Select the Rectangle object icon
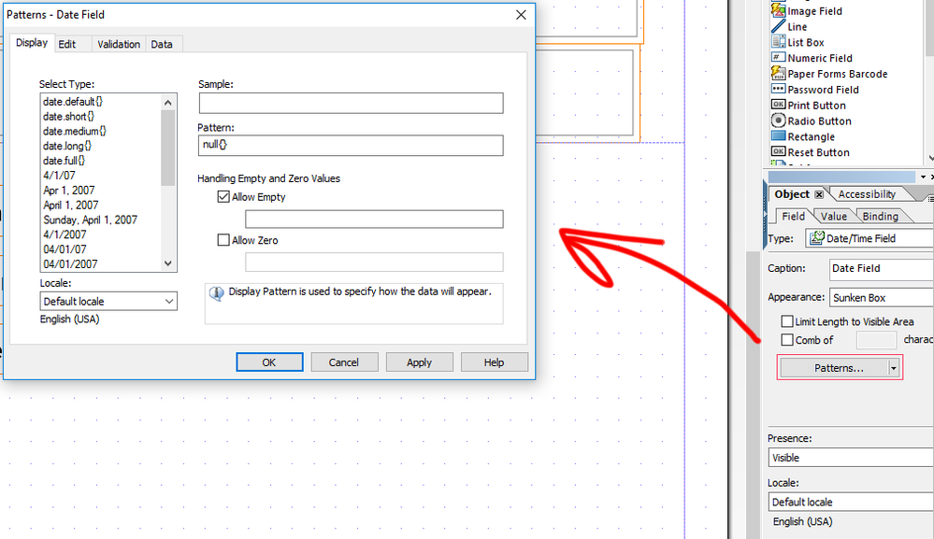Image resolution: width=934 pixels, height=539 pixels. [x=778, y=137]
